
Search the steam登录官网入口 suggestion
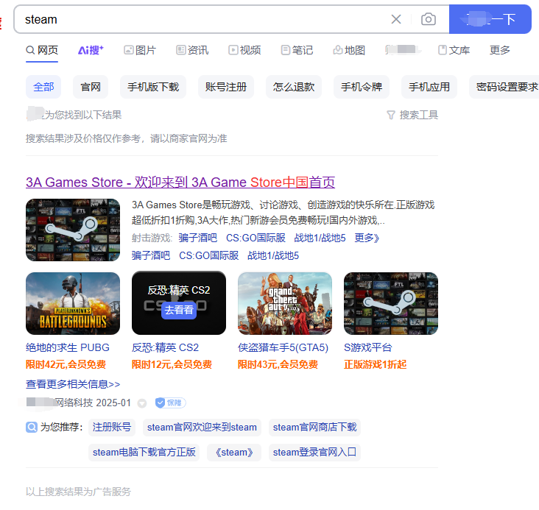(314, 453)
